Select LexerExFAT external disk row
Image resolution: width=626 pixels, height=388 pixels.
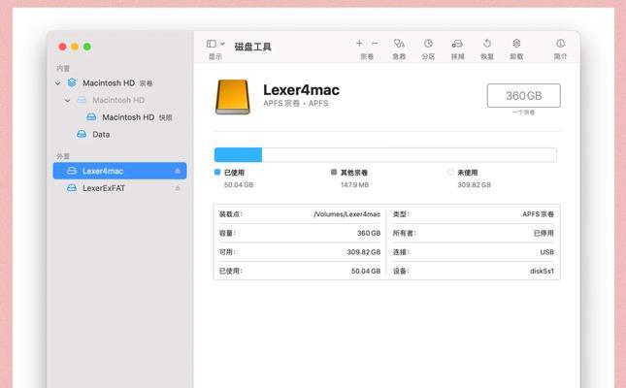pyautogui.click(x=119, y=188)
